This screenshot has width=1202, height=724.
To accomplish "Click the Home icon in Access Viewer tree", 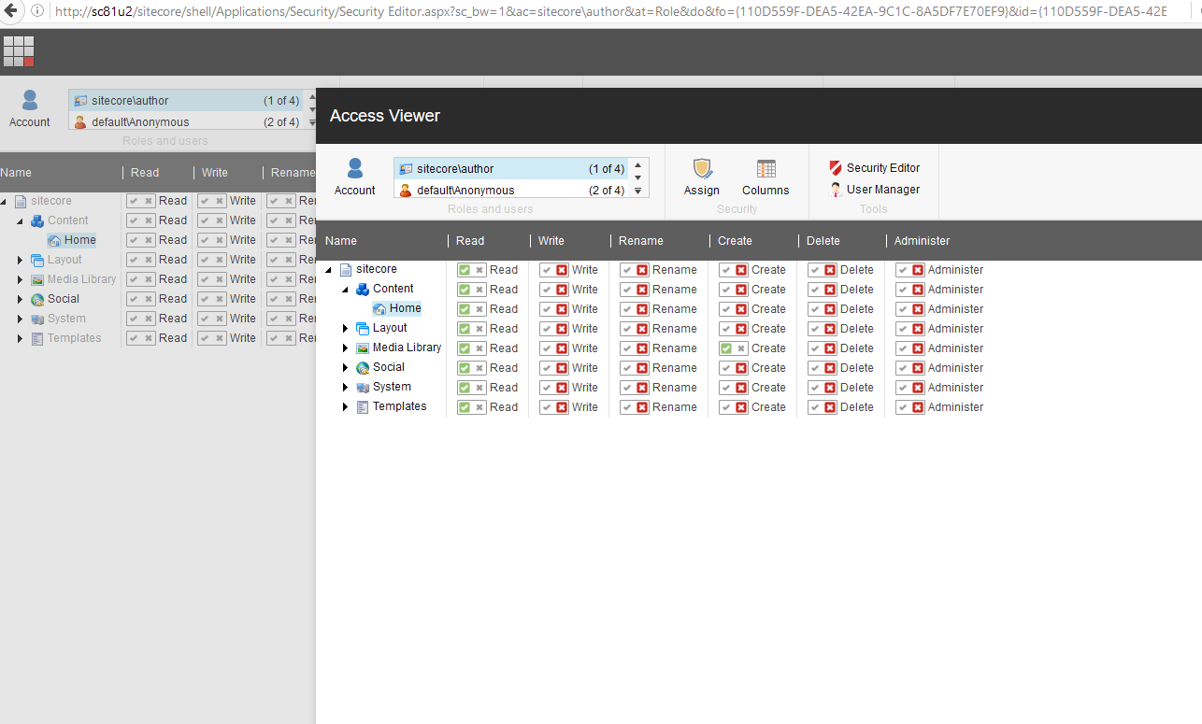I will 379,309.
